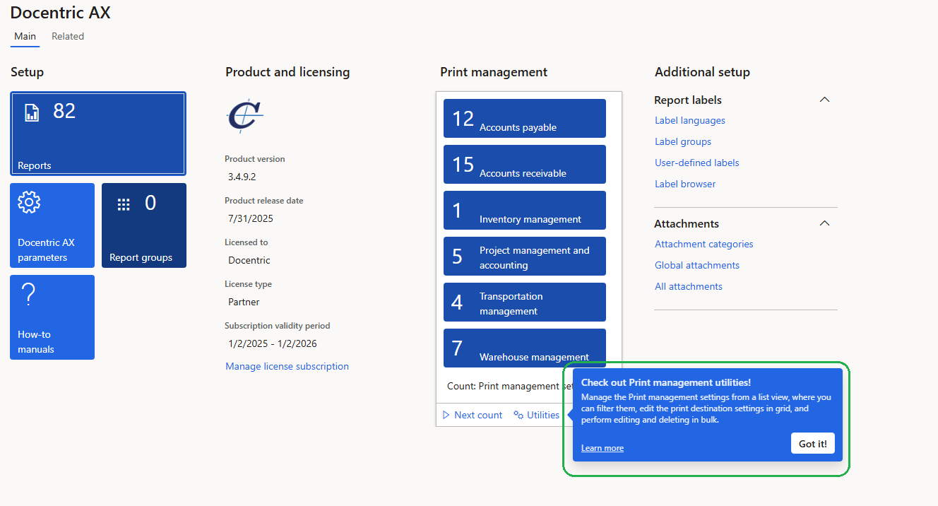Open How-to manuals question mark icon
This screenshot has height=506, width=938.
coord(29,294)
